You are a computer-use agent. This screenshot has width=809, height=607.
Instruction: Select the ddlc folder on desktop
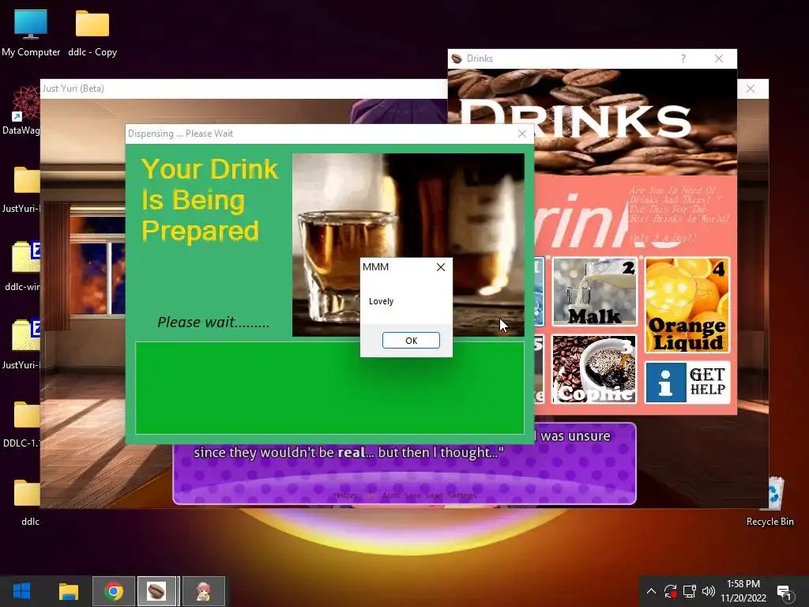tap(28, 502)
